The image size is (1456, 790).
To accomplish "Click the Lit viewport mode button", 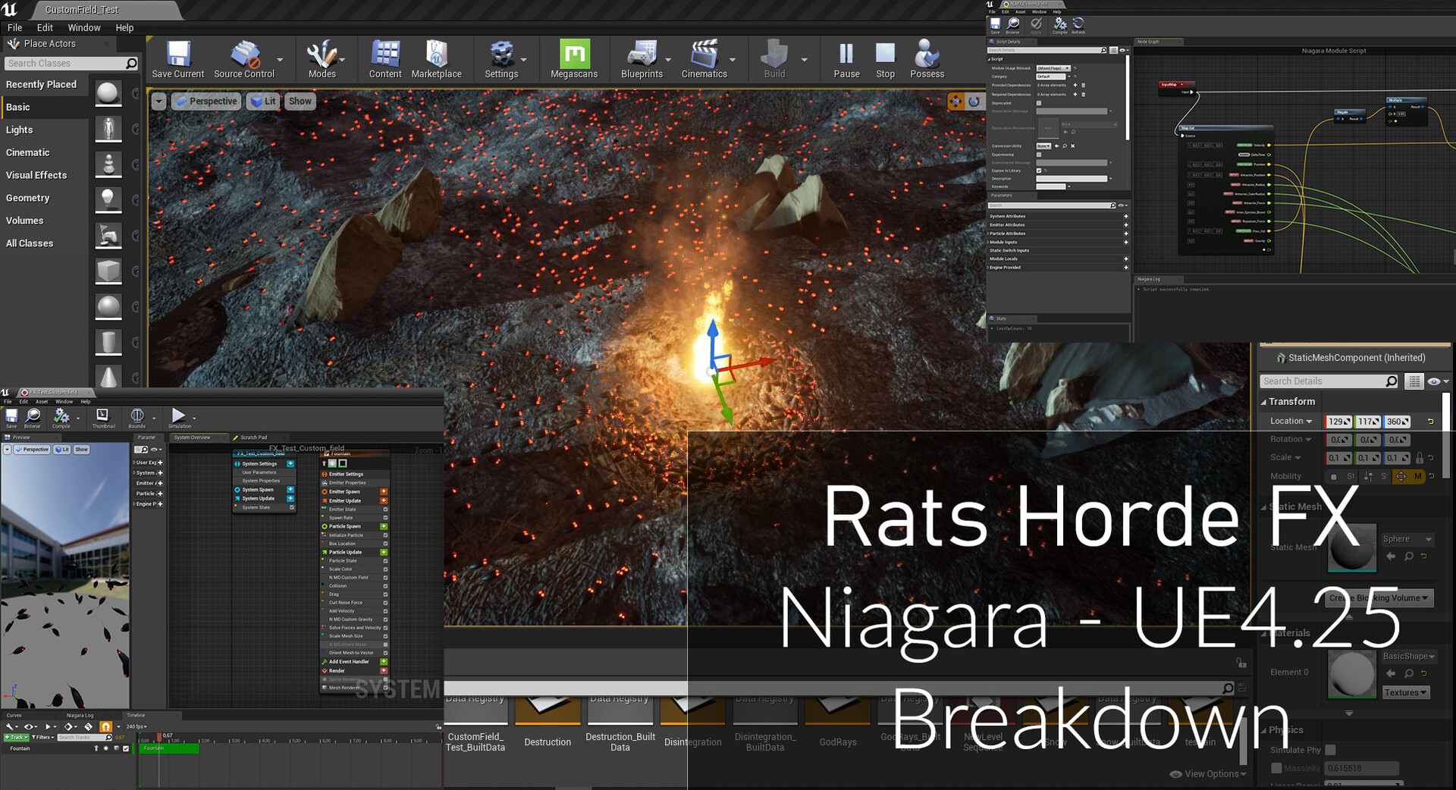I will pos(263,101).
